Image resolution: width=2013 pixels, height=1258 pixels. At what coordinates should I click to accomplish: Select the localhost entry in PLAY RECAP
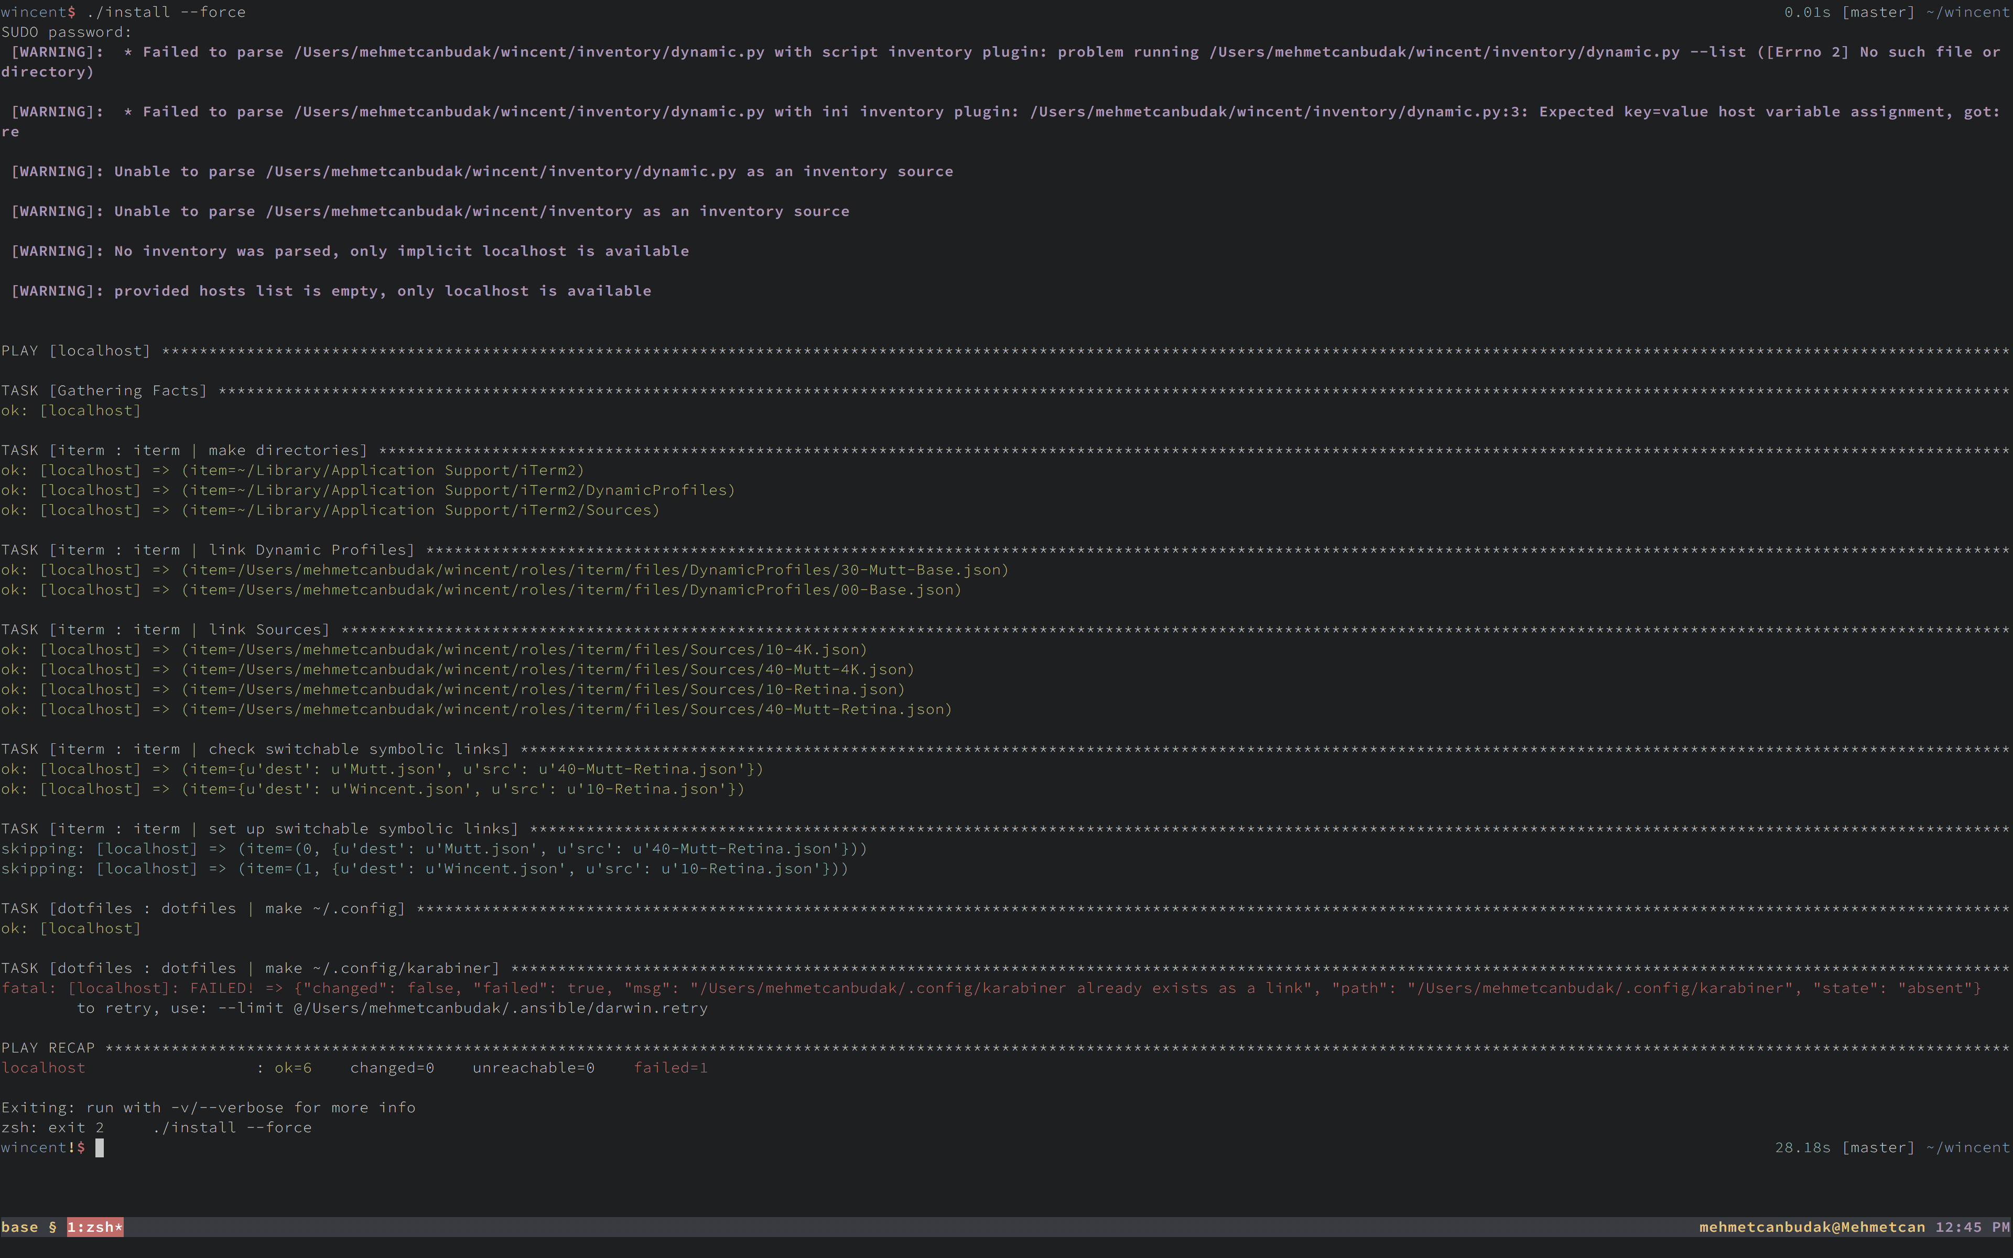click(44, 1068)
